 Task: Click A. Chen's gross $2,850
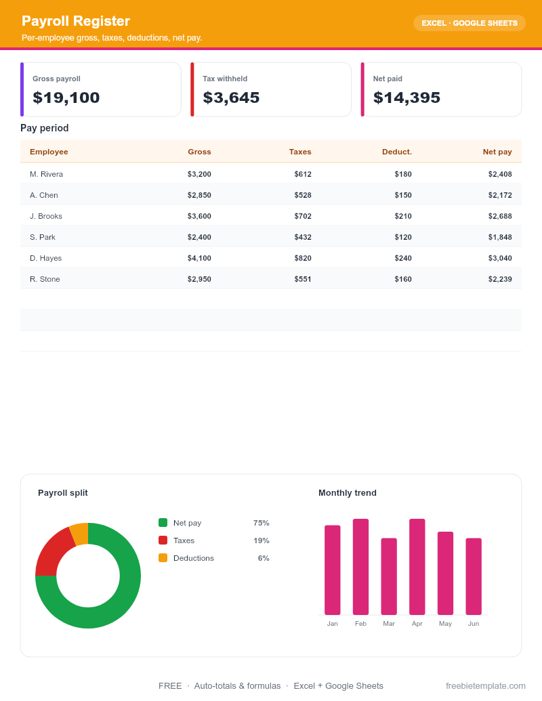[x=199, y=195]
